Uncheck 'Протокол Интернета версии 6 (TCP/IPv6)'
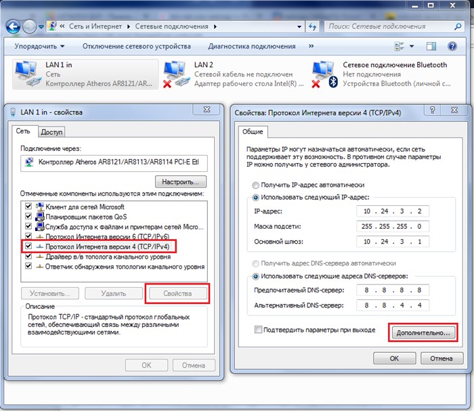This screenshot has height=411, width=474. 28,236
